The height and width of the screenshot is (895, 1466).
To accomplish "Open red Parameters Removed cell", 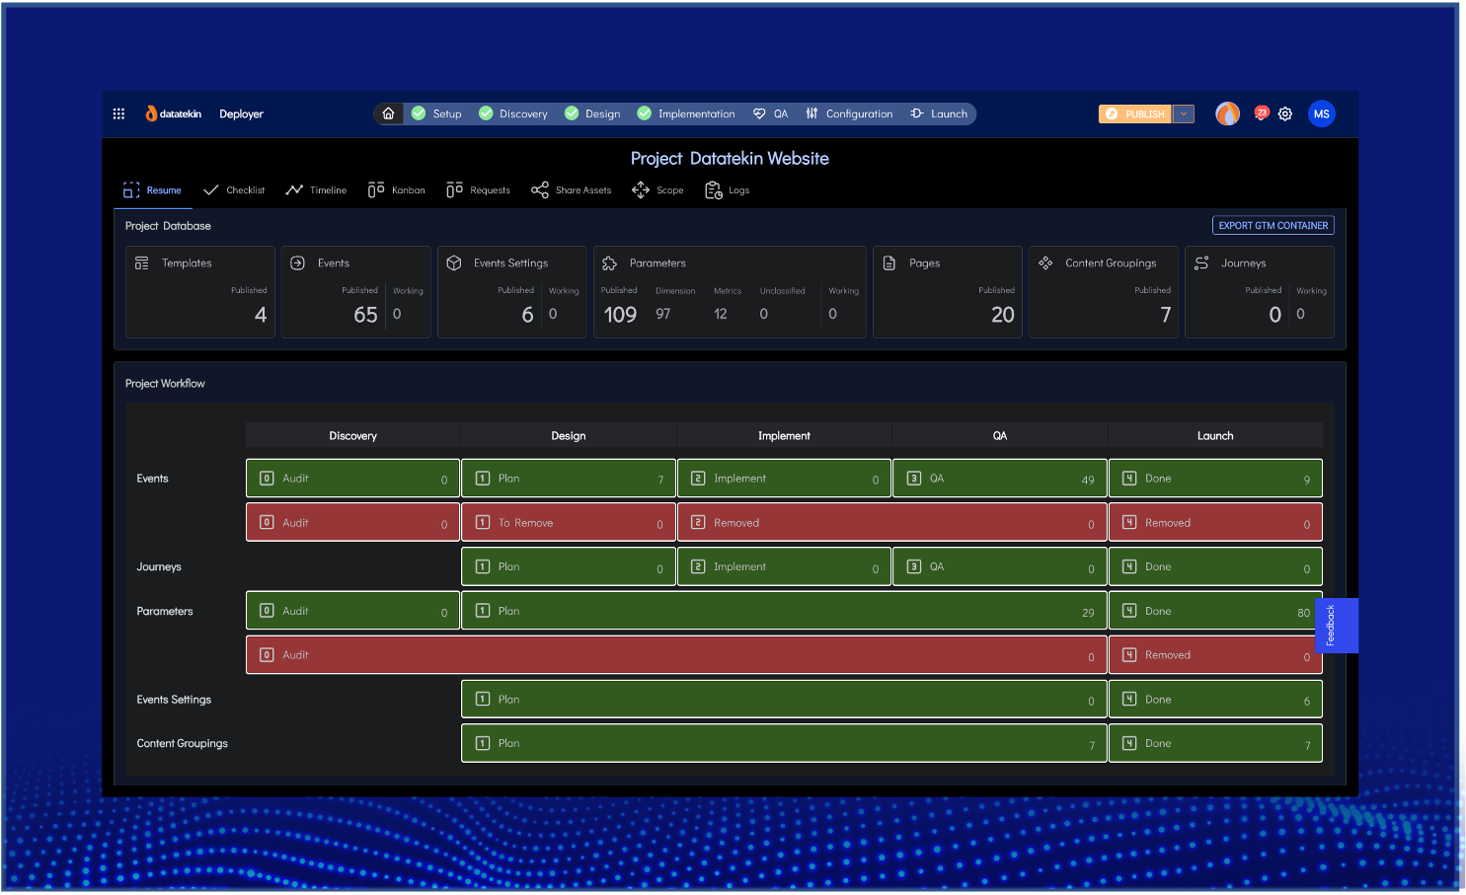I will (x=1215, y=654).
